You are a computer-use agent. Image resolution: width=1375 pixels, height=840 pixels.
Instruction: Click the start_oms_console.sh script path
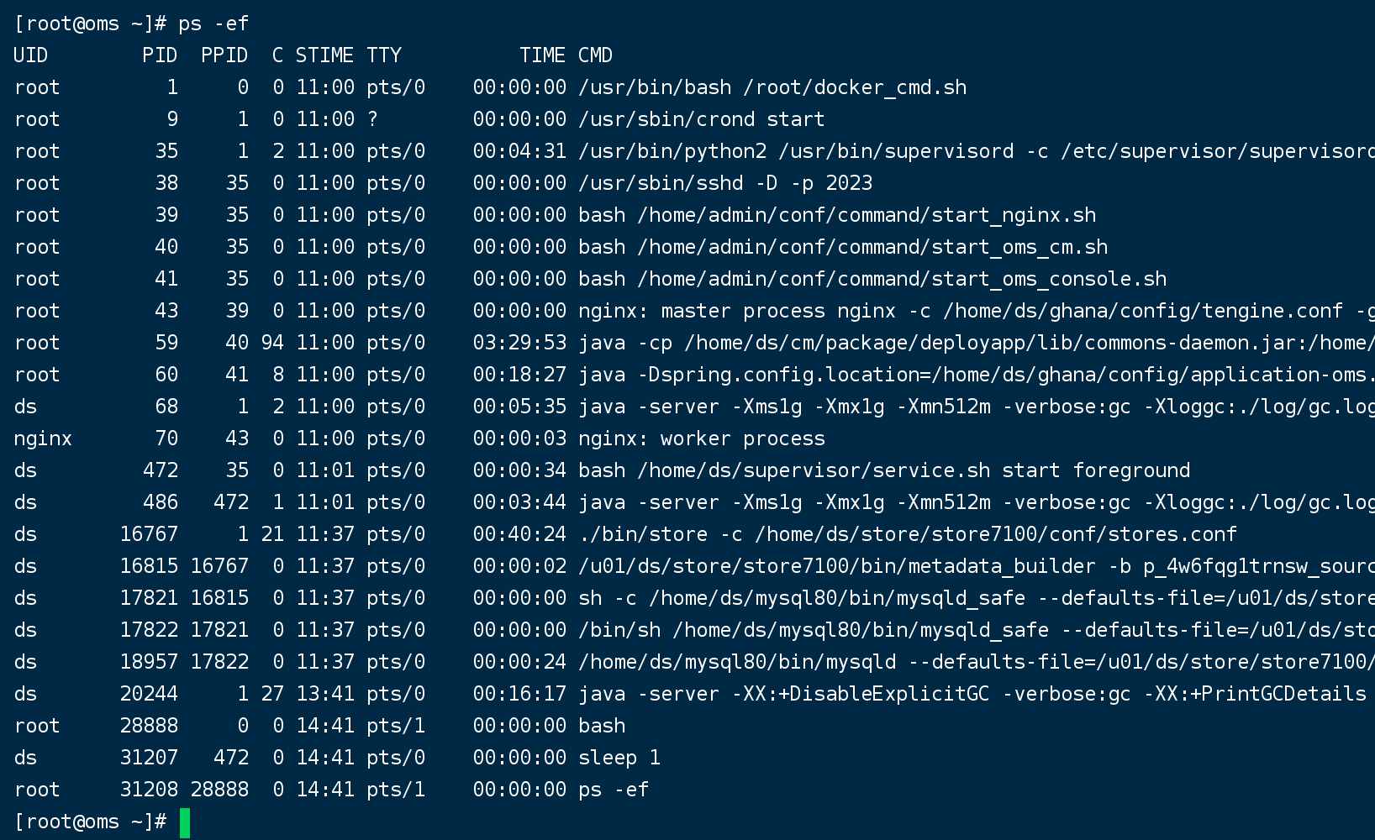(x=902, y=279)
